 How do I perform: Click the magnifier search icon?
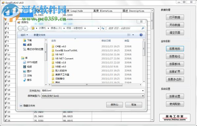pyautogui.click(x=143, y=28)
